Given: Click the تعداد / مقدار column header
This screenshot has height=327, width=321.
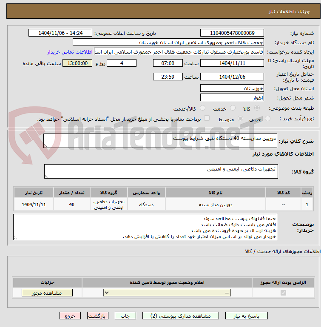Looking at the screenshot, I should pyautogui.click(x=72, y=193).
